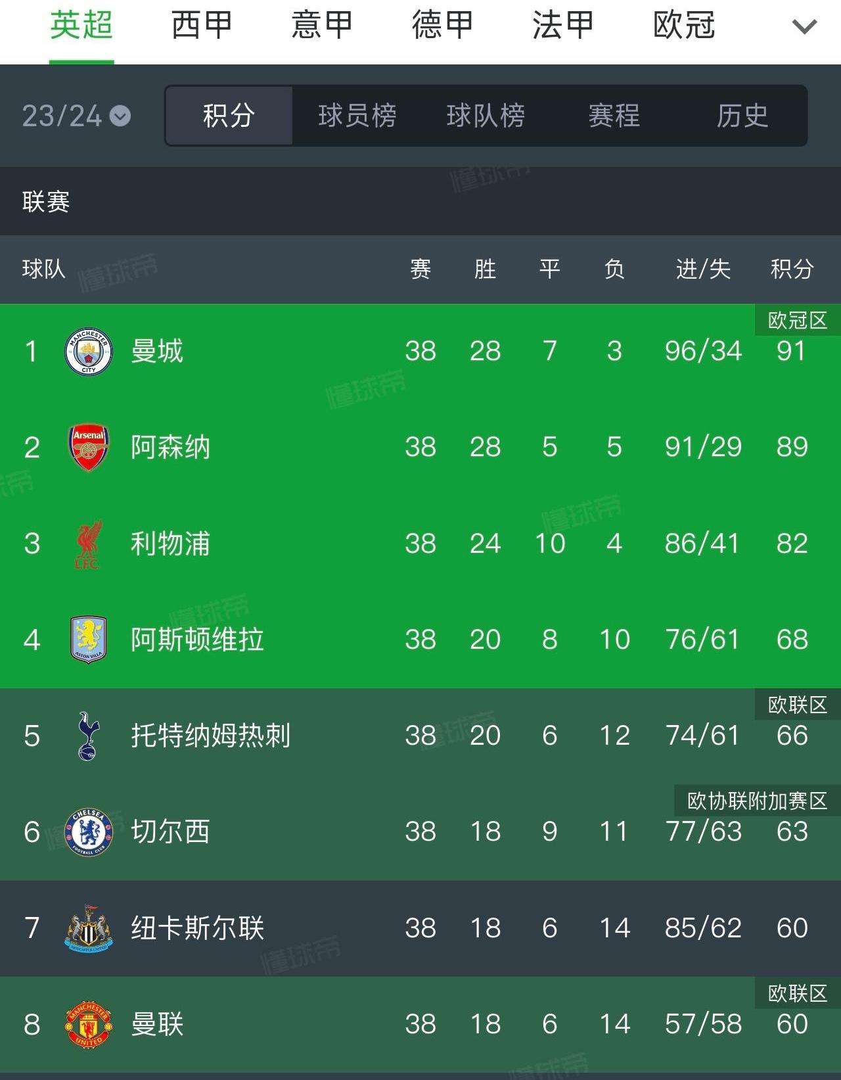Viewport: 841px width, 1080px height.
Task: Show the 球队榜 team rankings
Action: (486, 116)
